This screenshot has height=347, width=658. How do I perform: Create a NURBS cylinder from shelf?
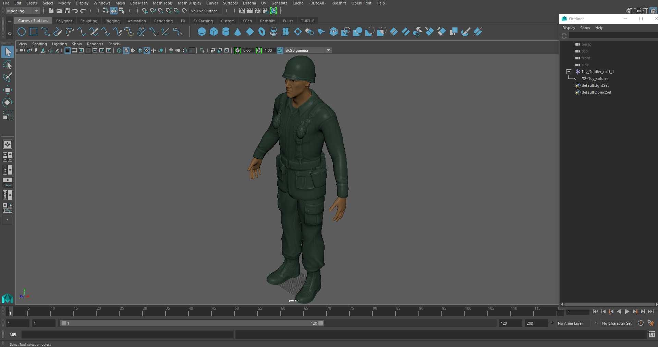[226, 32]
